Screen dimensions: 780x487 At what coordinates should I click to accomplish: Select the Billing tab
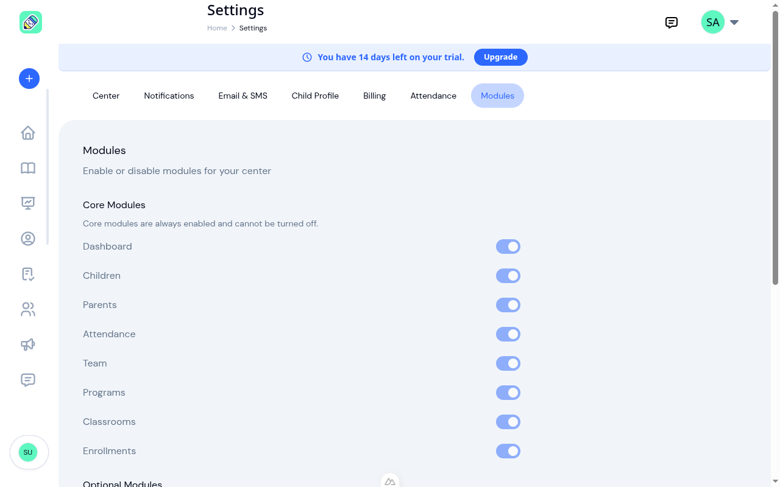click(374, 96)
